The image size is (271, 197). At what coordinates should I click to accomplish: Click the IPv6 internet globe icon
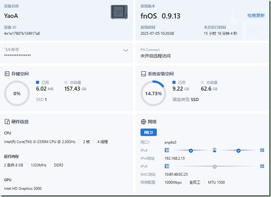pyautogui.click(x=262, y=166)
